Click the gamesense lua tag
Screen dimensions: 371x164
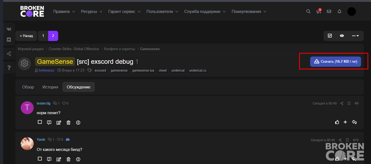point(143,70)
